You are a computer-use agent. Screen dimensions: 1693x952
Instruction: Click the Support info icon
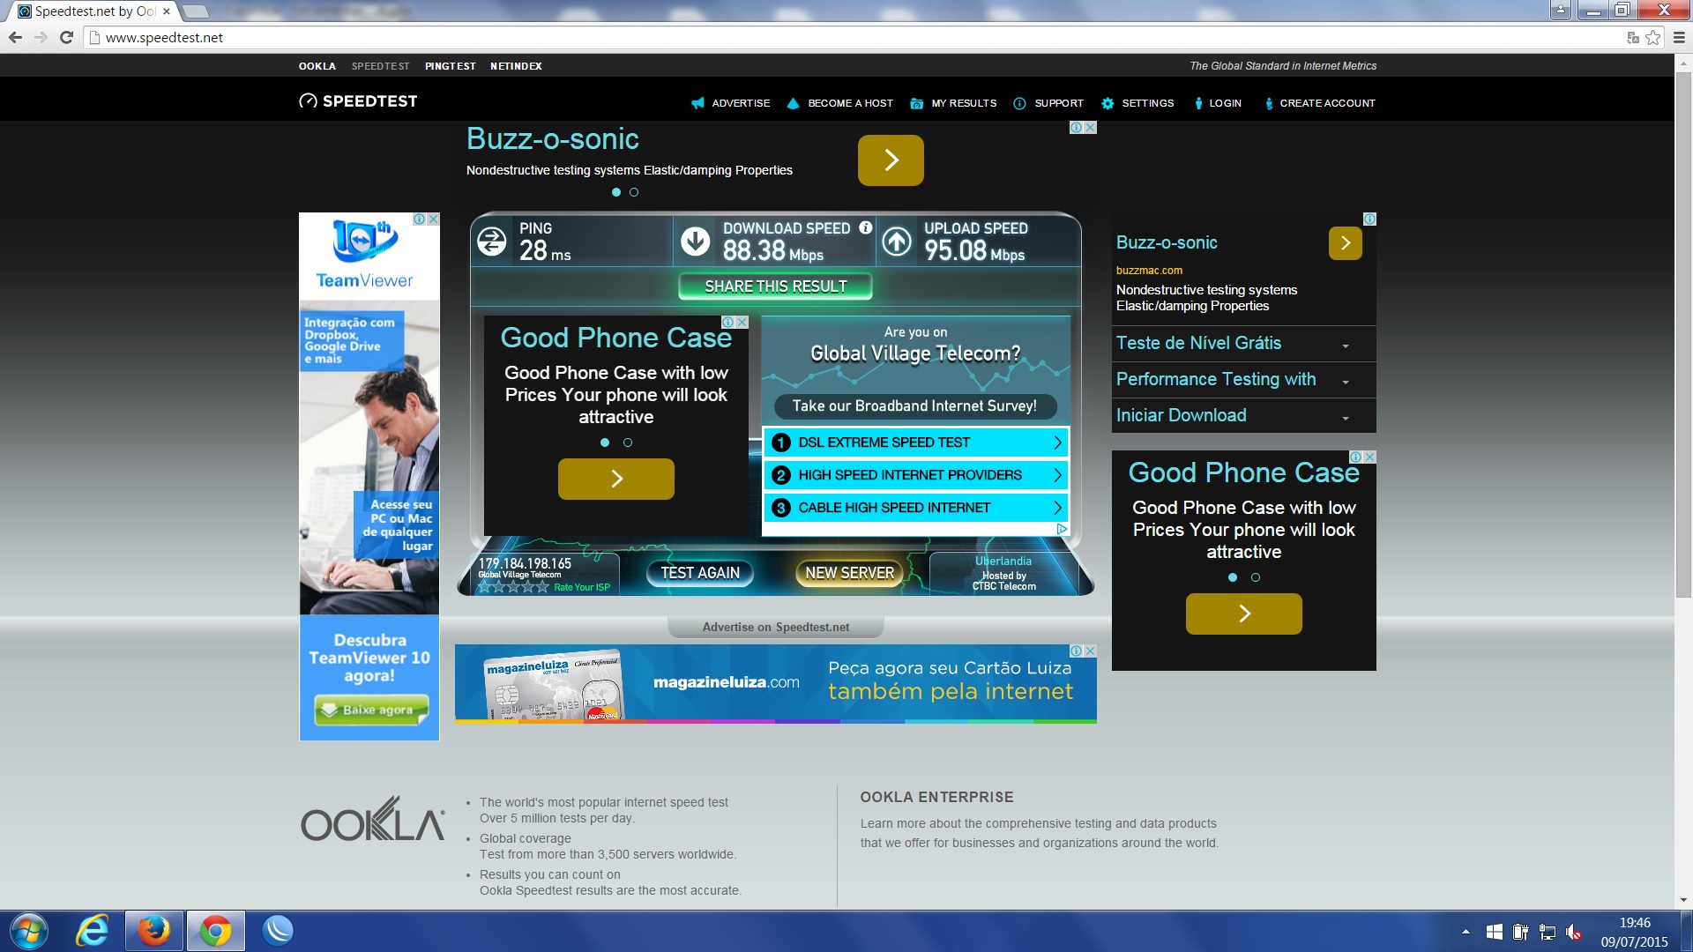pyautogui.click(x=1019, y=103)
